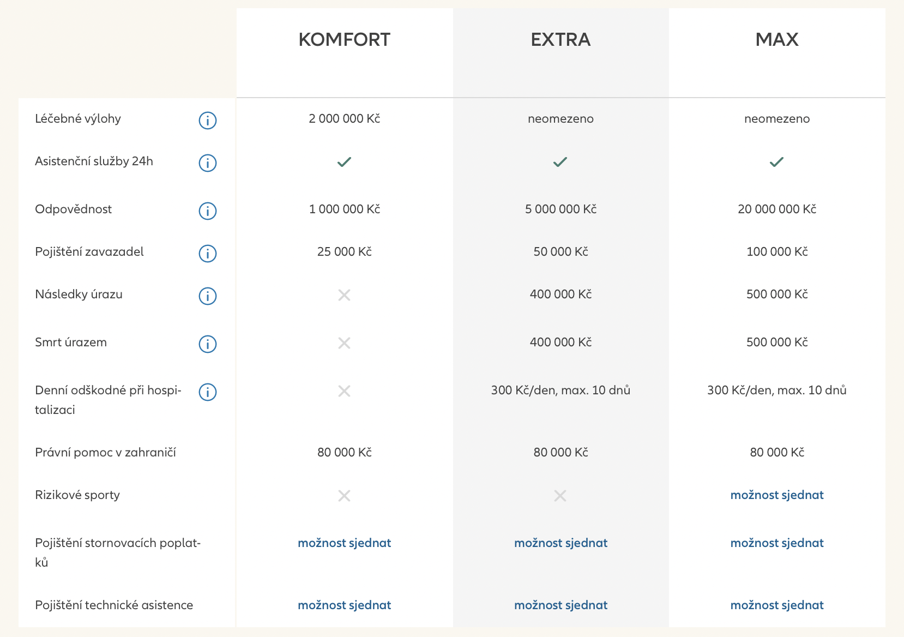Choose MAX možnost sjednat for technické asistence
904x637 pixels.
[776, 605]
